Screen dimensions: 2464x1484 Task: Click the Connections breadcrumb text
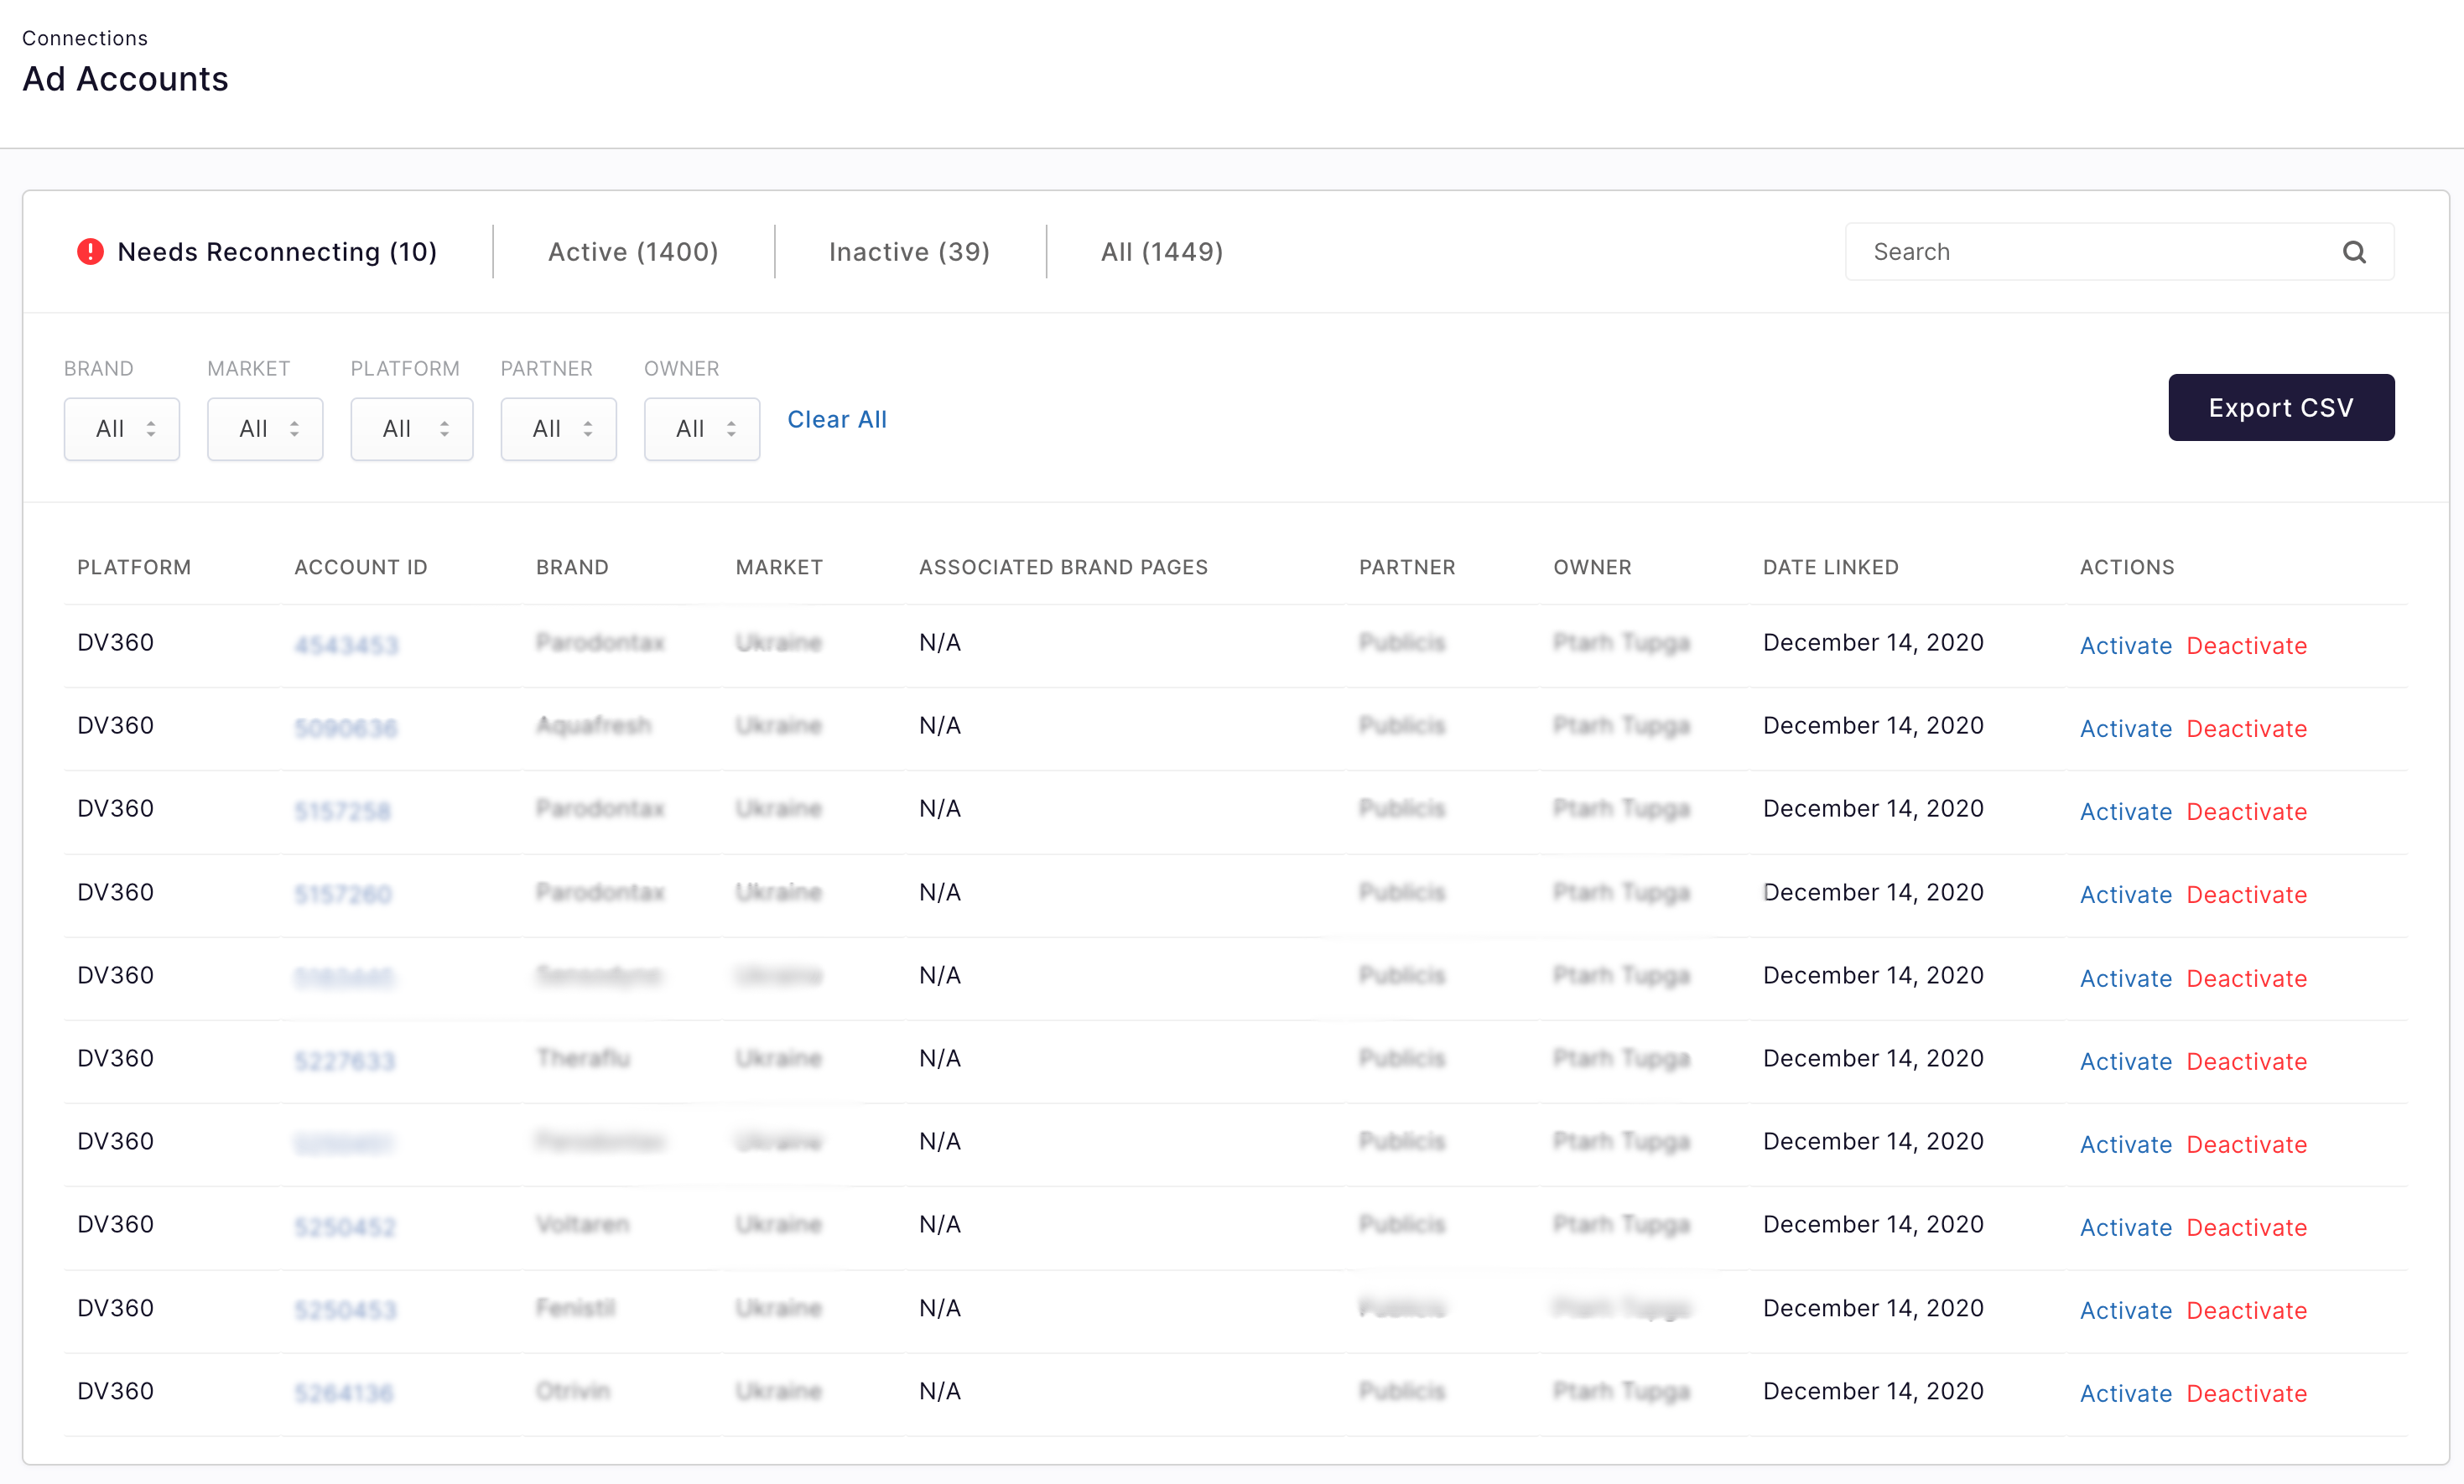pyautogui.click(x=85, y=38)
